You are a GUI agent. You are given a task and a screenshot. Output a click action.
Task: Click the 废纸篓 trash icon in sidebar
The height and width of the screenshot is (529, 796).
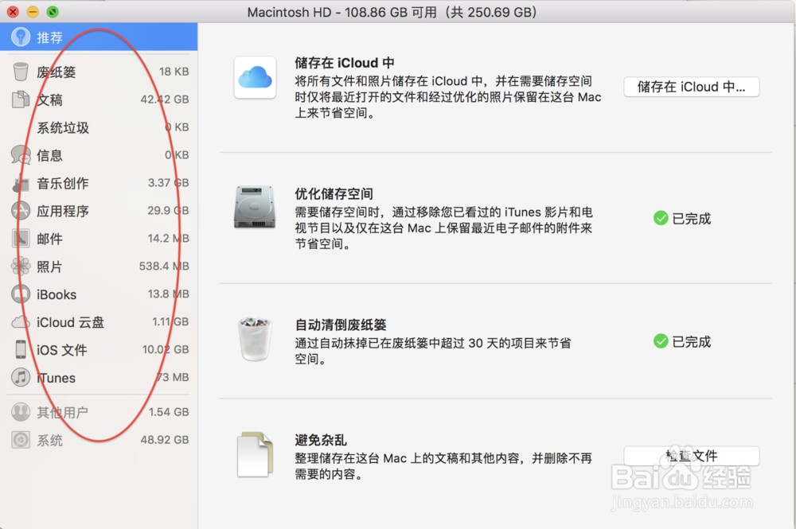[x=21, y=72]
